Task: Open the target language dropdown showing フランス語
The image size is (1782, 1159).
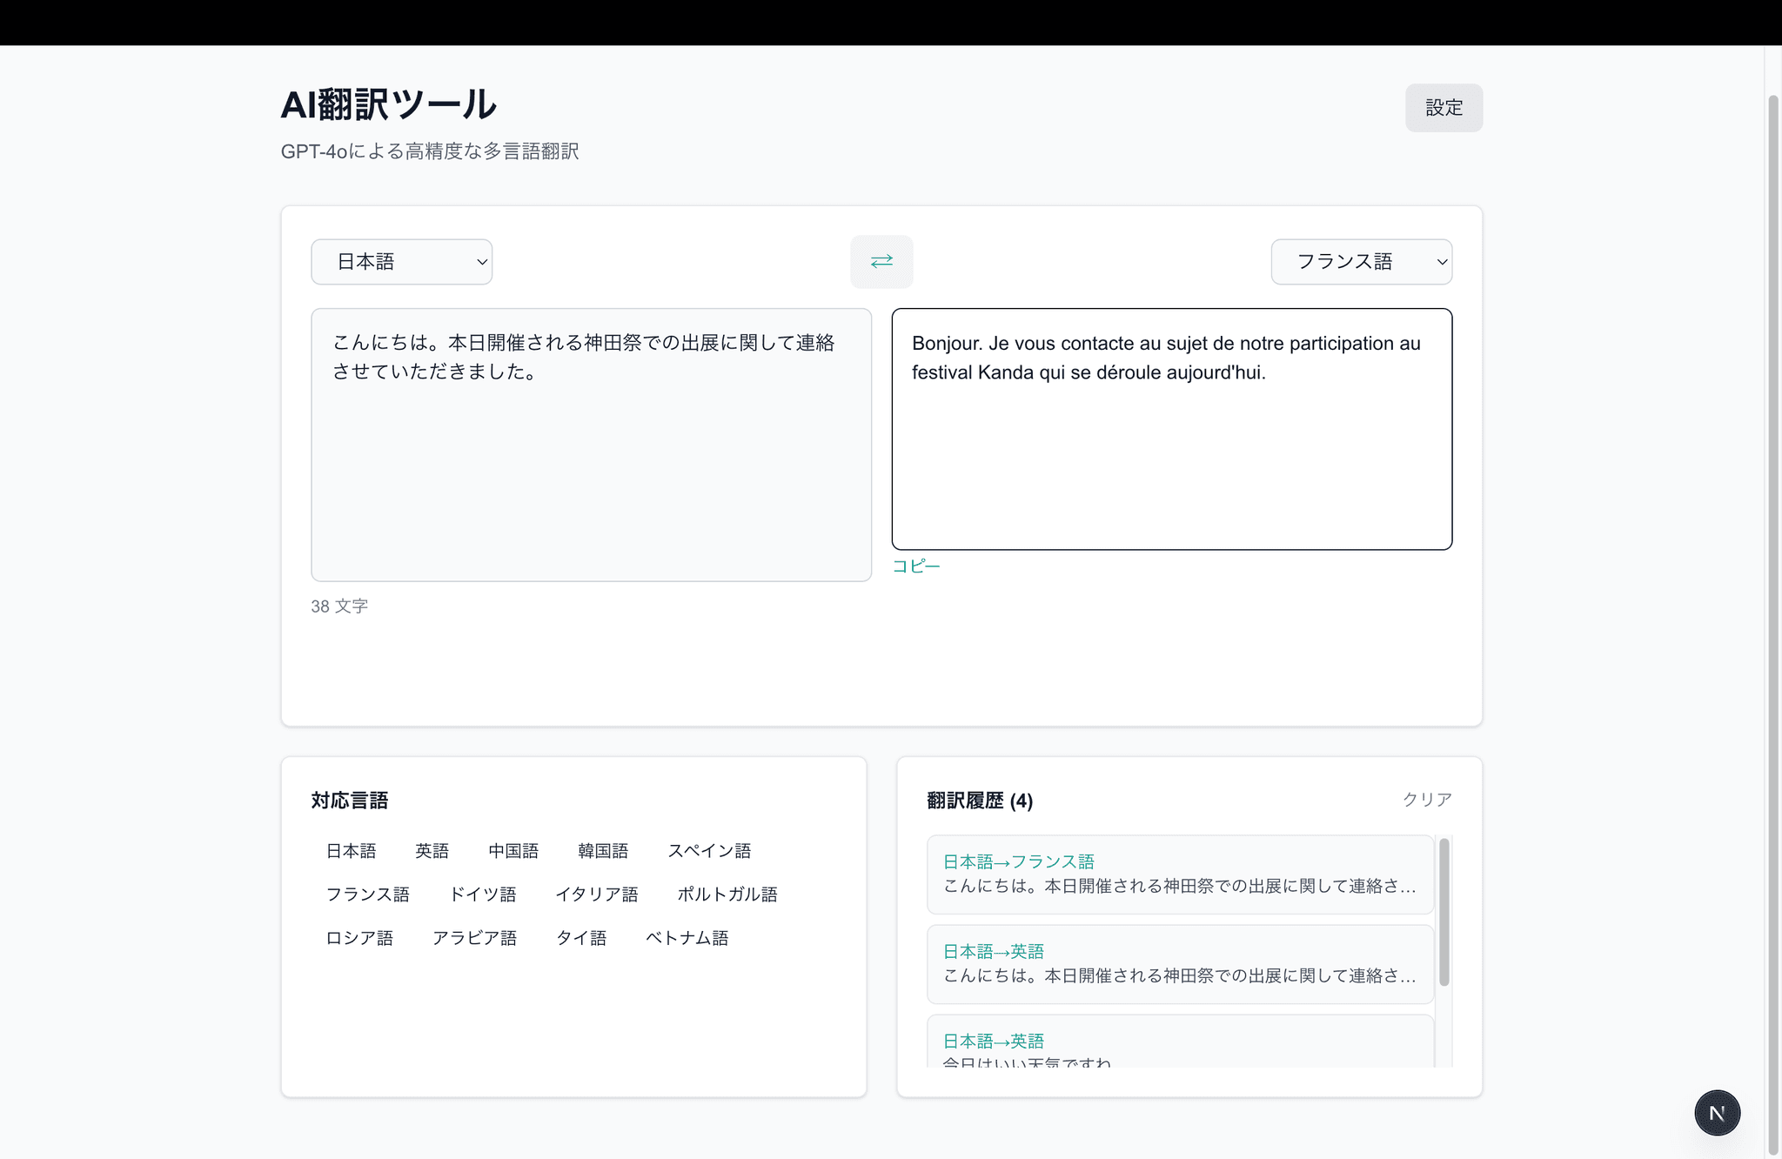Action: pyautogui.click(x=1361, y=261)
